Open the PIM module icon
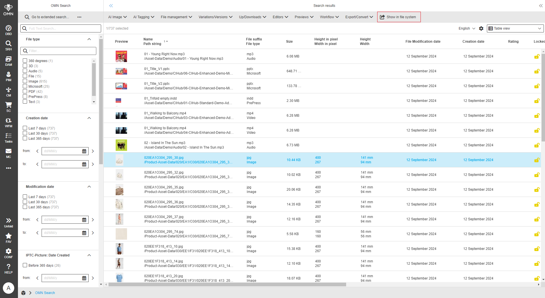Viewport: 545px width, 298px height. click(9, 76)
